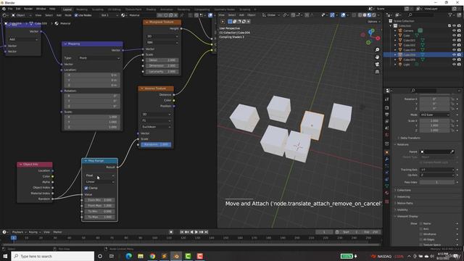Image resolution: width=464 pixels, height=261 pixels.
Task: Switch perspective/orthographic grid icon in the viewport
Action: coord(377,72)
